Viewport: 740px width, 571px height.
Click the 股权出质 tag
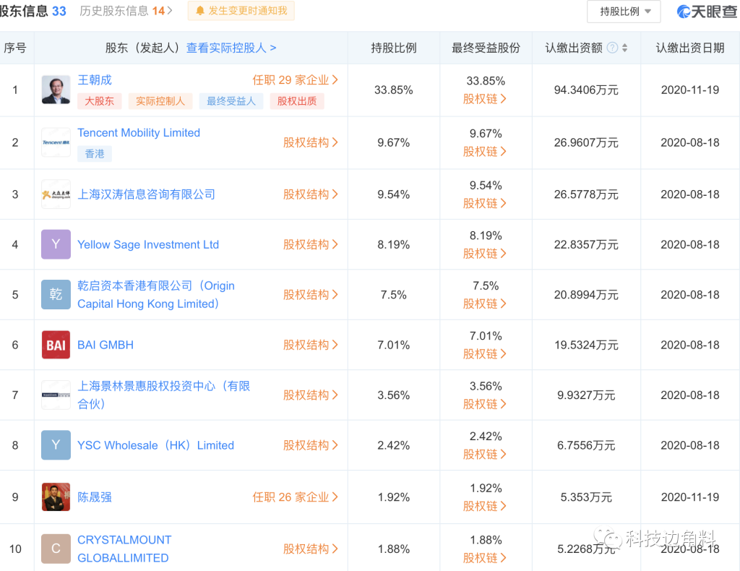tap(297, 101)
